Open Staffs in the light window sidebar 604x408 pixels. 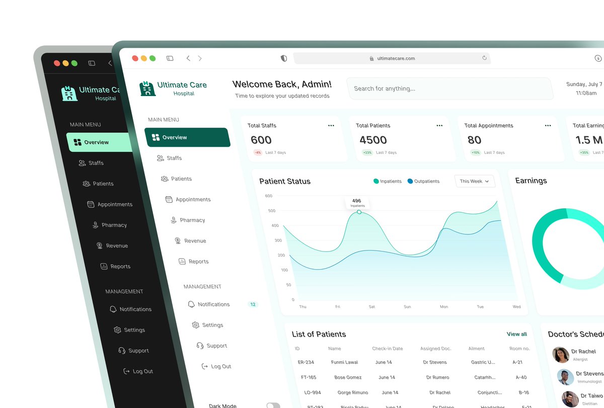click(x=170, y=158)
